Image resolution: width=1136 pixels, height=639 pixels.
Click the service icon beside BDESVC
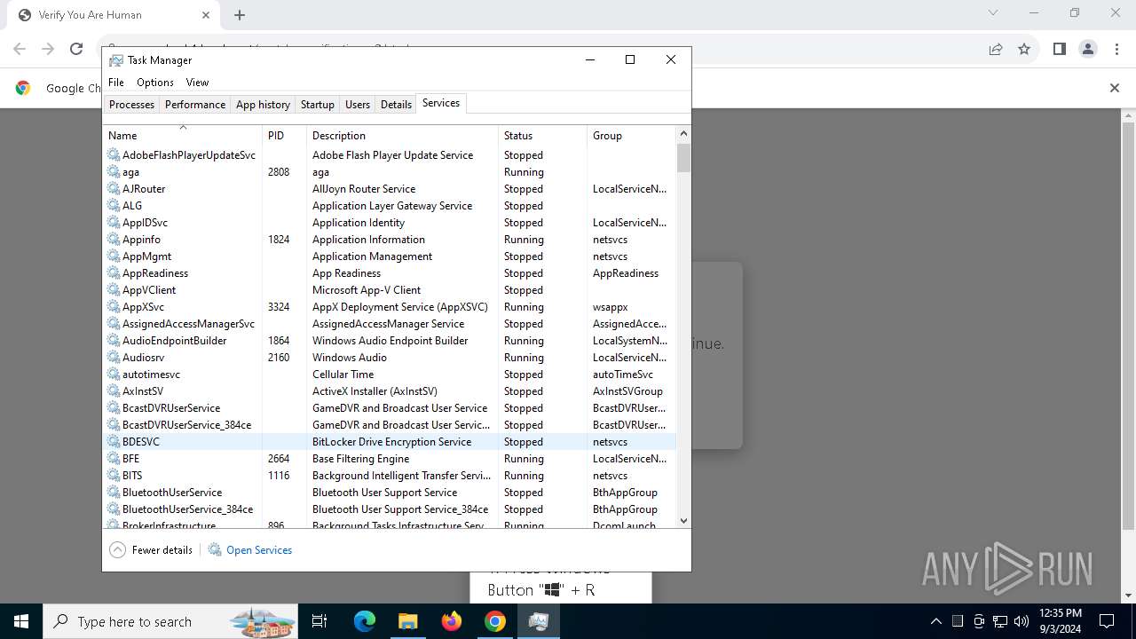click(114, 441)
